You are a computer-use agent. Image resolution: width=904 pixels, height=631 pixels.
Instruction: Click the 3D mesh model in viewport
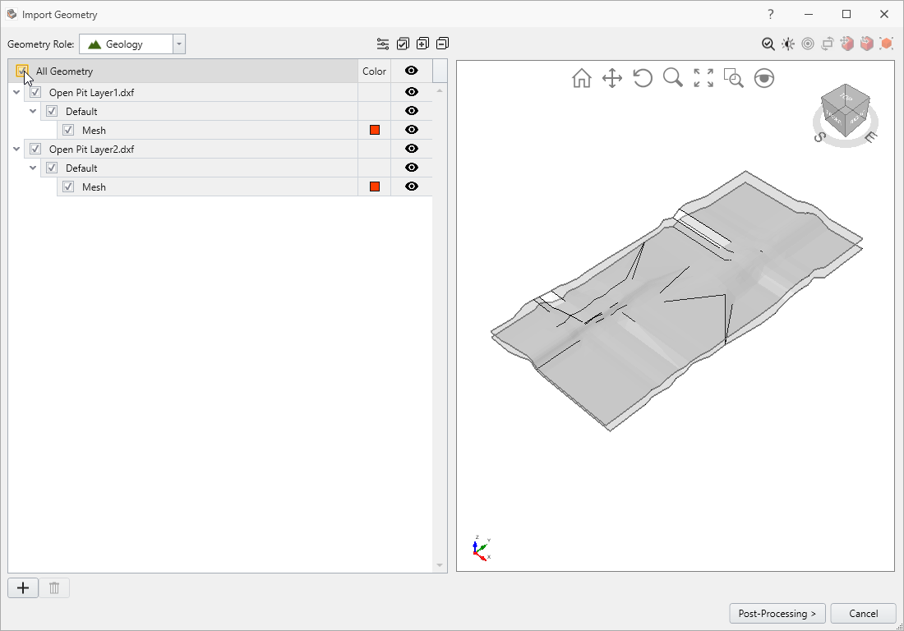click(677, 301)
